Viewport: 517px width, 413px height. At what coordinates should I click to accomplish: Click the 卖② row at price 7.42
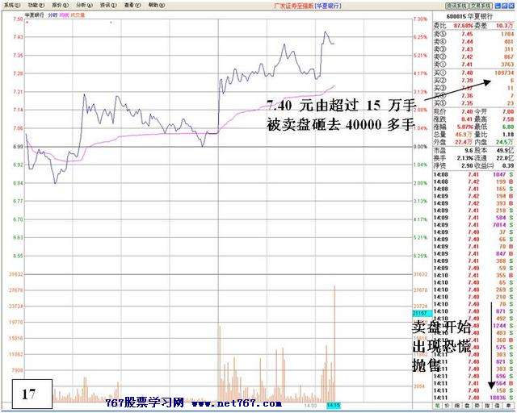(x=473, y=56)
